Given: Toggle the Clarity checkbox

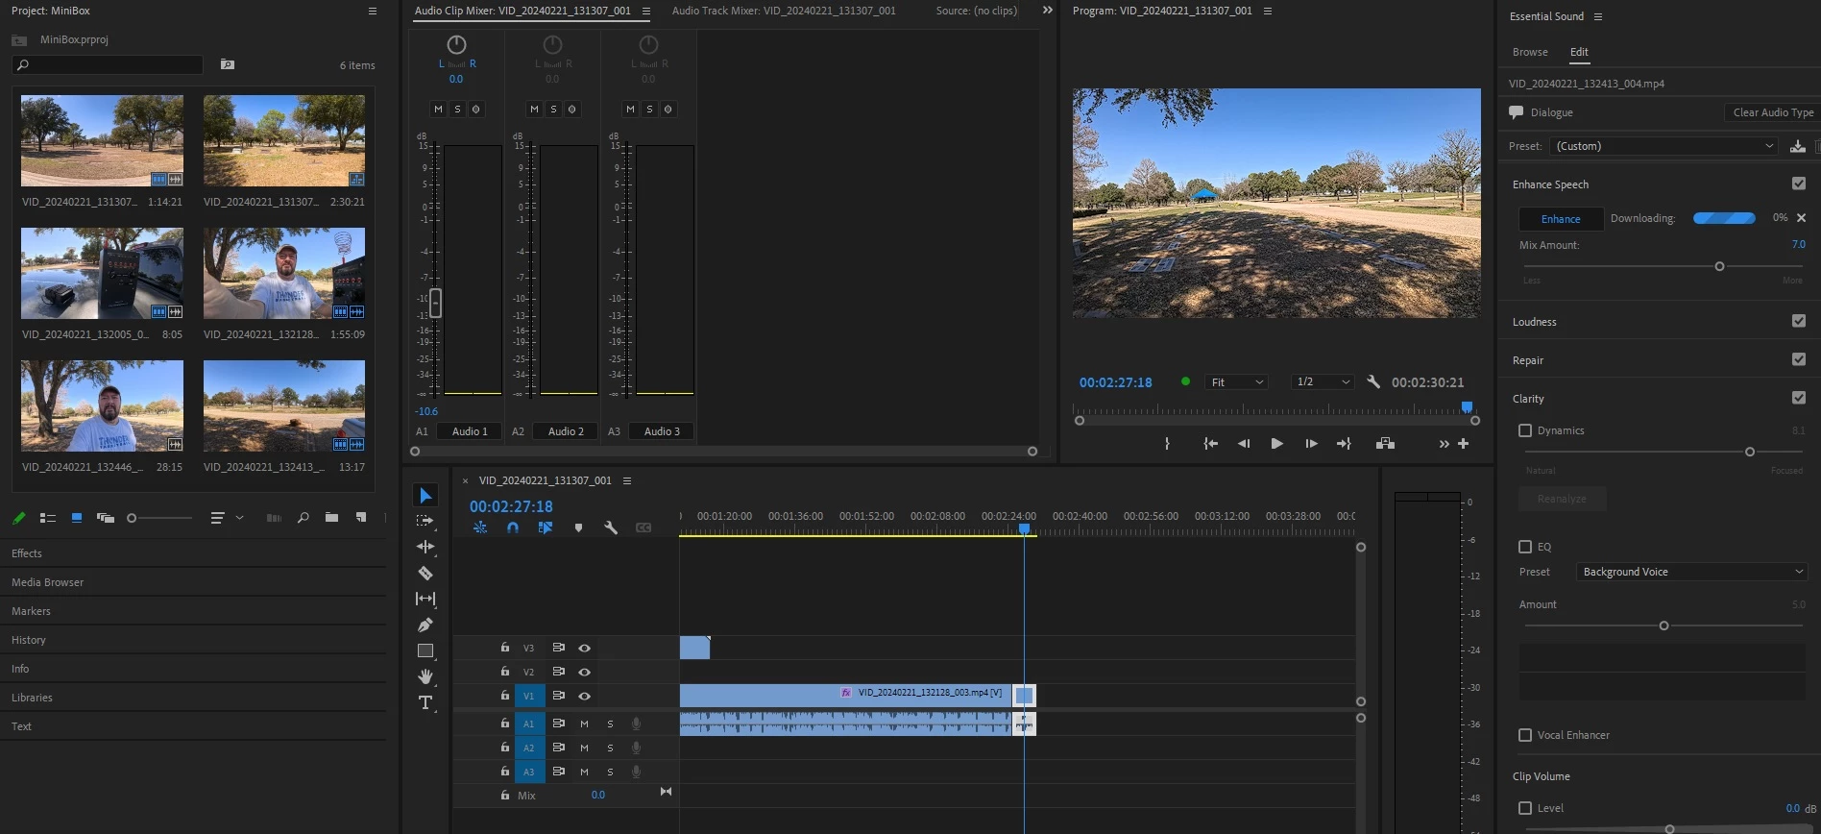Looking at the screenshot, I should click(x=1799, y=398).
